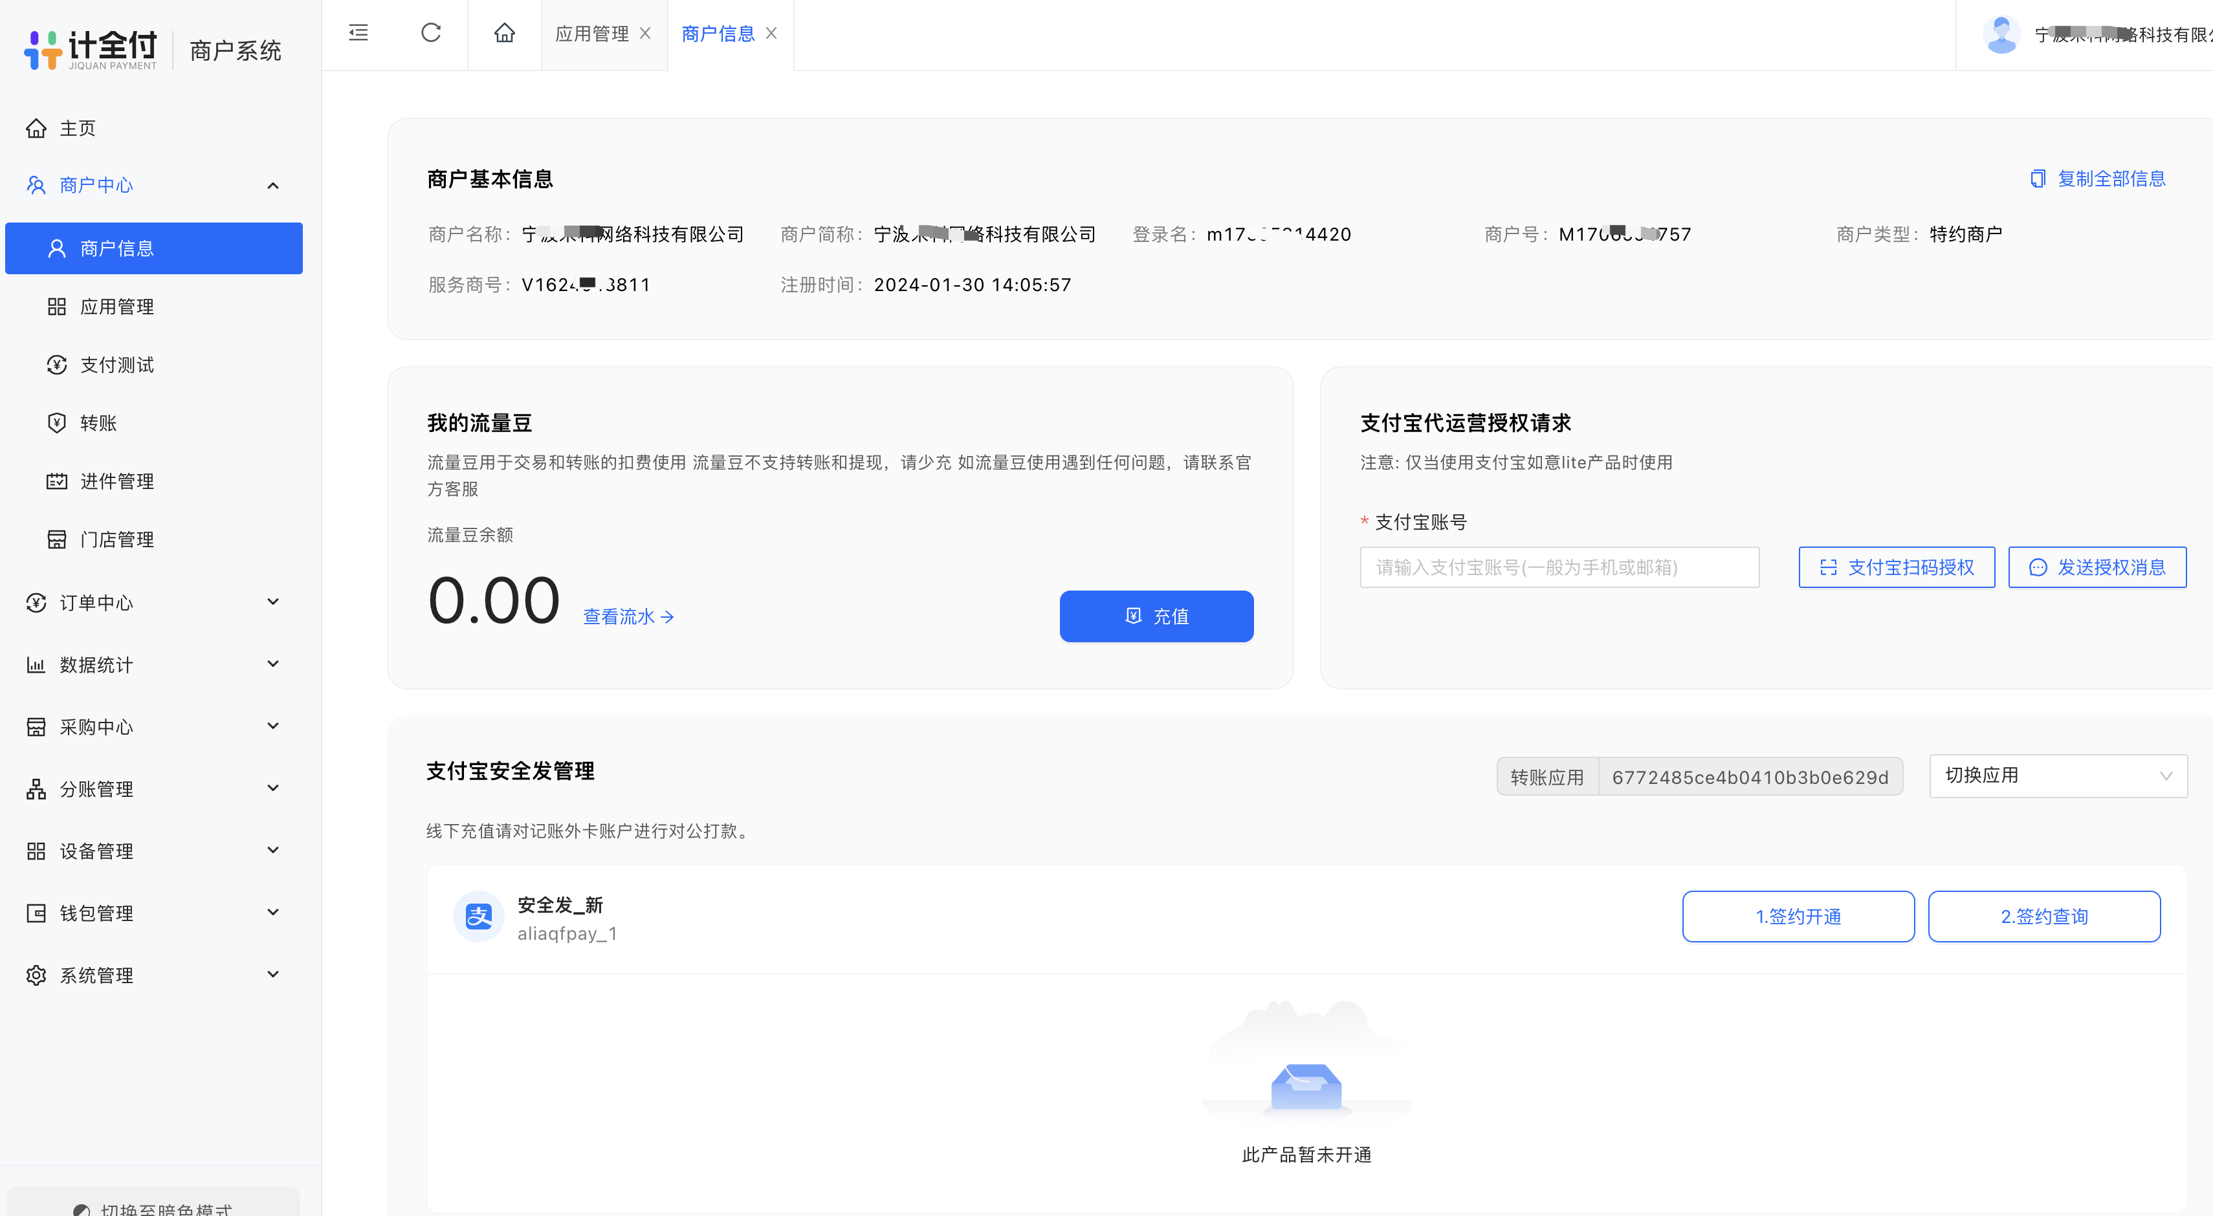Open 支付测试 from the sidebar
This screenshot has width=2213, height=1216.
click(155, 365)
